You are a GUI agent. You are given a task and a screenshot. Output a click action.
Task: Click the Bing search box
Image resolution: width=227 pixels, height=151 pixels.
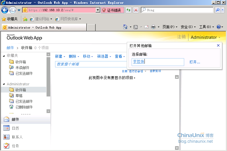(x=177, y=10)
